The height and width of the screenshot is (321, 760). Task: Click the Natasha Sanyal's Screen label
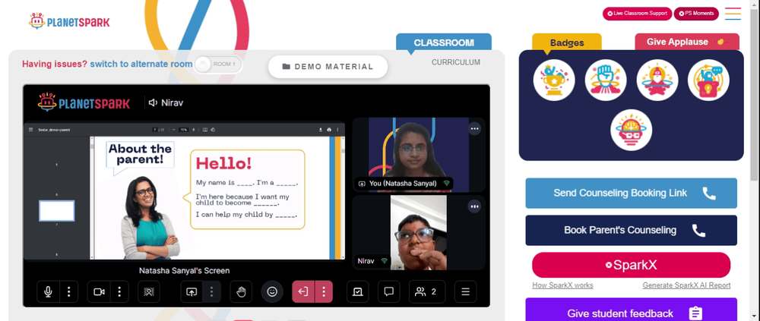pyautogui.click(x=184, y=271)
